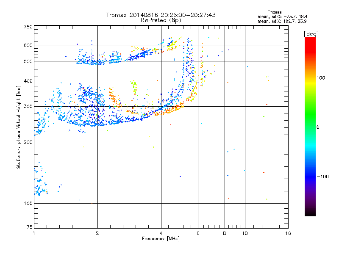Click the "Stationary phase Virtual Height [km]" axis title
The image size is (339, 254).
coord(19,127)
